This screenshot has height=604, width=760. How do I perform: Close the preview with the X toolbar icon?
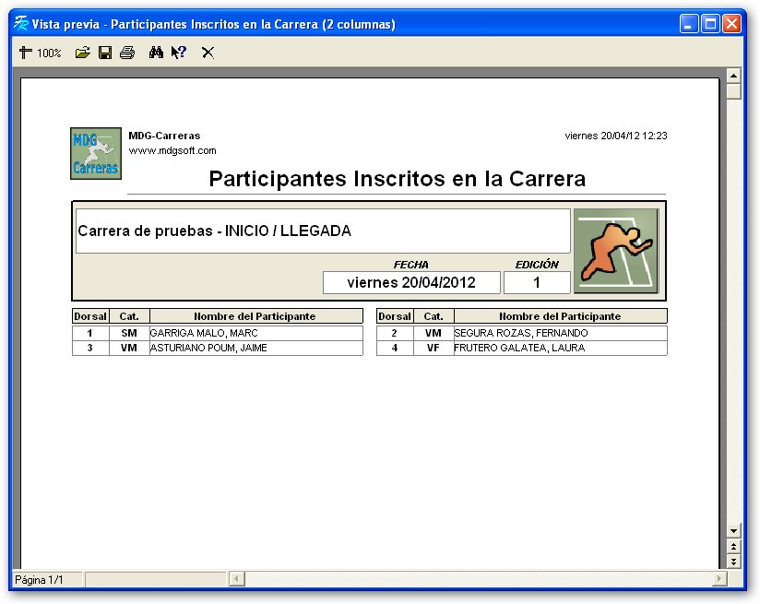coord(208,53)
